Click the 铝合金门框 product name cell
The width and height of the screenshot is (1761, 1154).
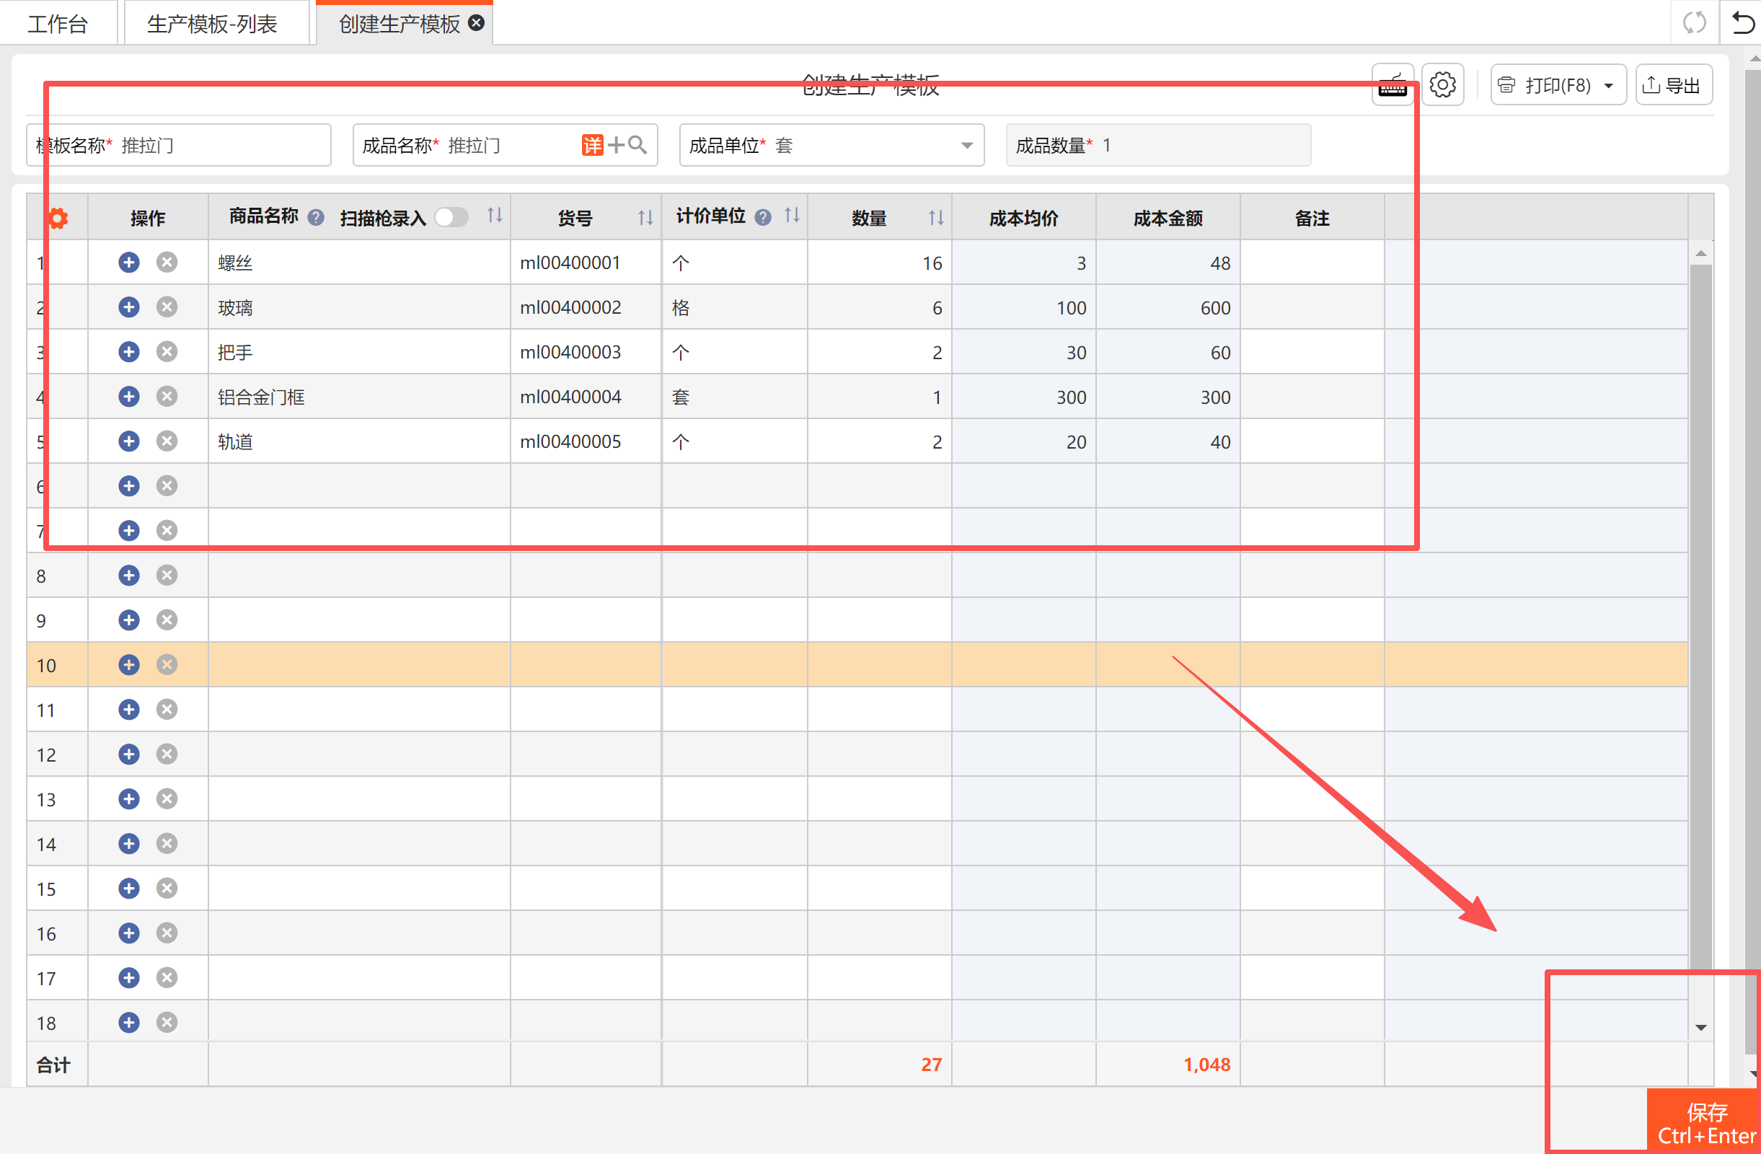pos(360,397)
